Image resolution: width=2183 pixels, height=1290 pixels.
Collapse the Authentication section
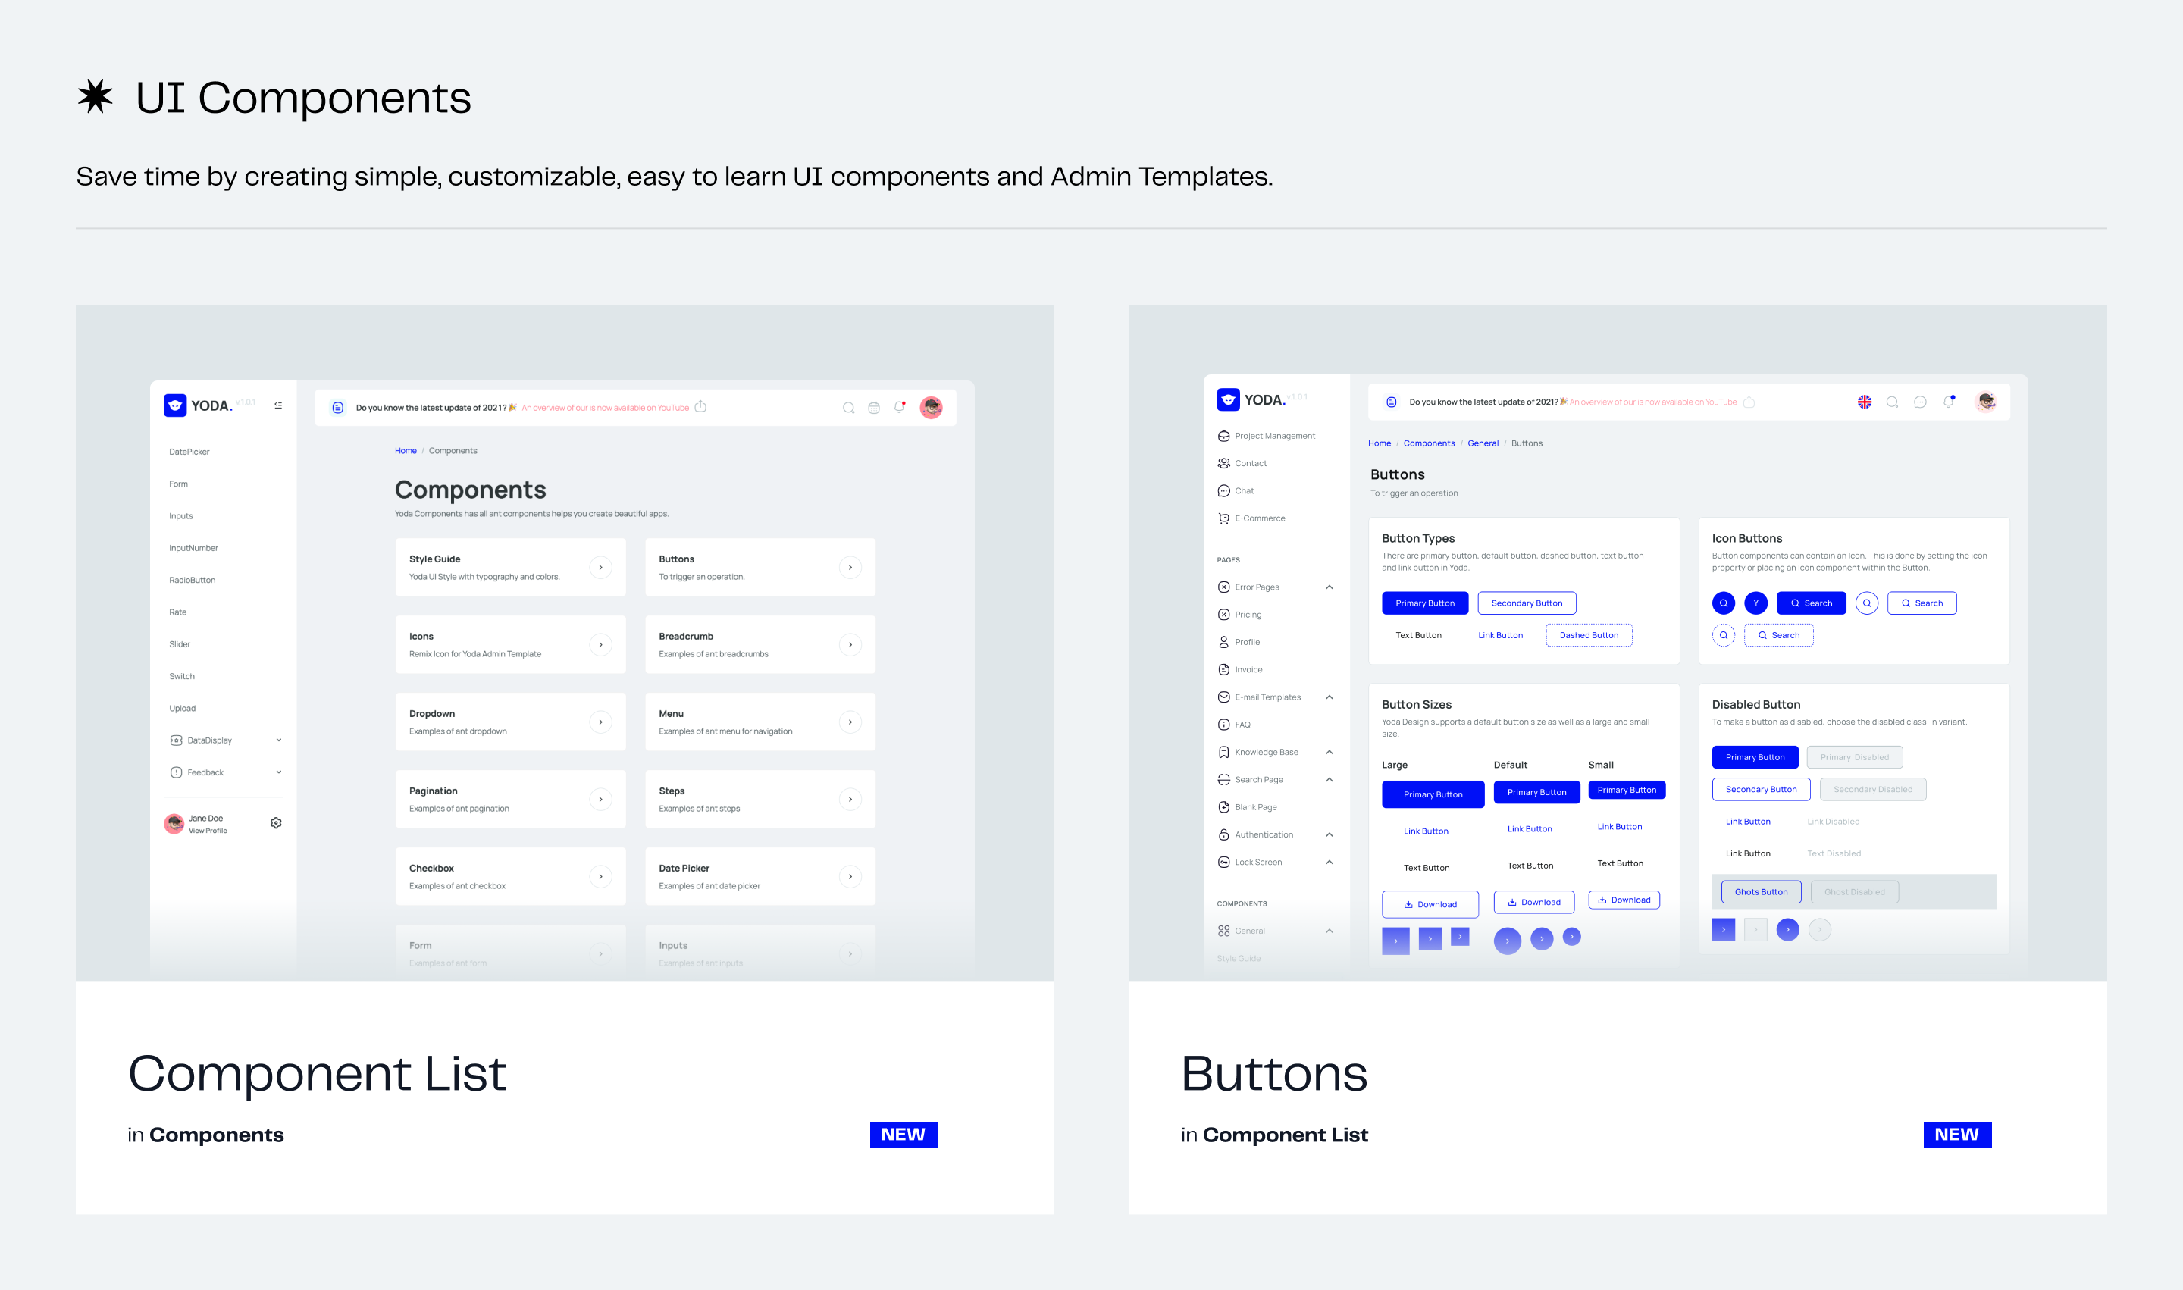pyautogui.click(x=1329, y=835)
